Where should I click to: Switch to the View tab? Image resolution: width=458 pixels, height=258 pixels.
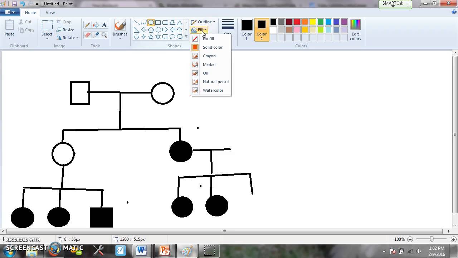(x=50, y=13)
